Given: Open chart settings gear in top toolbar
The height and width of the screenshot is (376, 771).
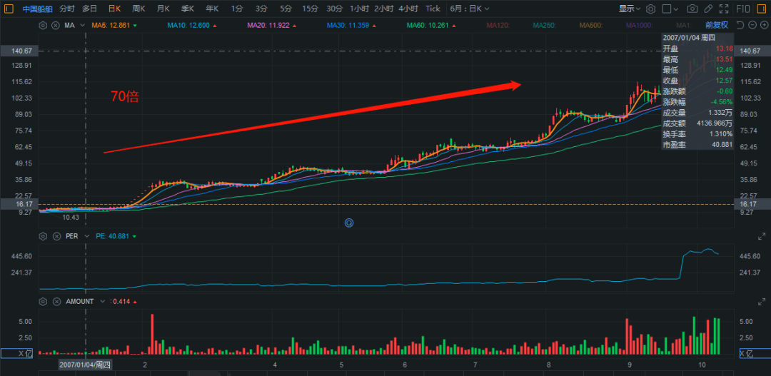Looking at the screenshot, I should [x=650, y=9].
